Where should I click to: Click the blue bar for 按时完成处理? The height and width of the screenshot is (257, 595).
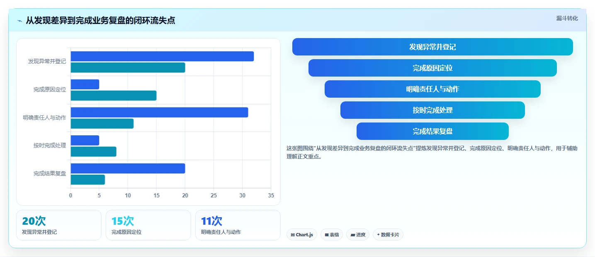pos(85,140)
